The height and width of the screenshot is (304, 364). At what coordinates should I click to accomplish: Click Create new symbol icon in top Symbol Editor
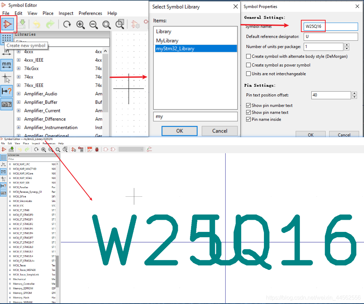pos(7,24)
